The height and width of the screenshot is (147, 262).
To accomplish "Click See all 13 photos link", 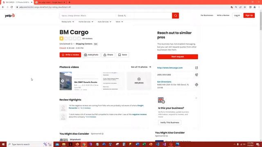I will click(x=141, y=67).
